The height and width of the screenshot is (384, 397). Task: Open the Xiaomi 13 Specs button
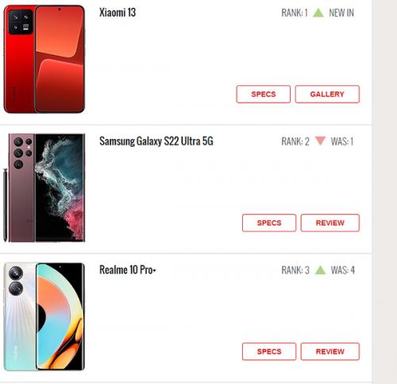tap(264, 94)
